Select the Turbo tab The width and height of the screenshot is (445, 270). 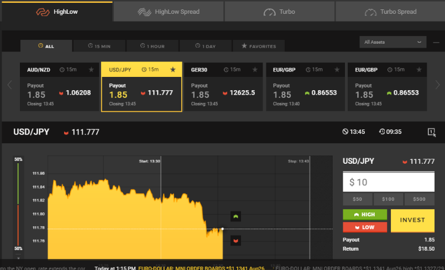[280, 12]
